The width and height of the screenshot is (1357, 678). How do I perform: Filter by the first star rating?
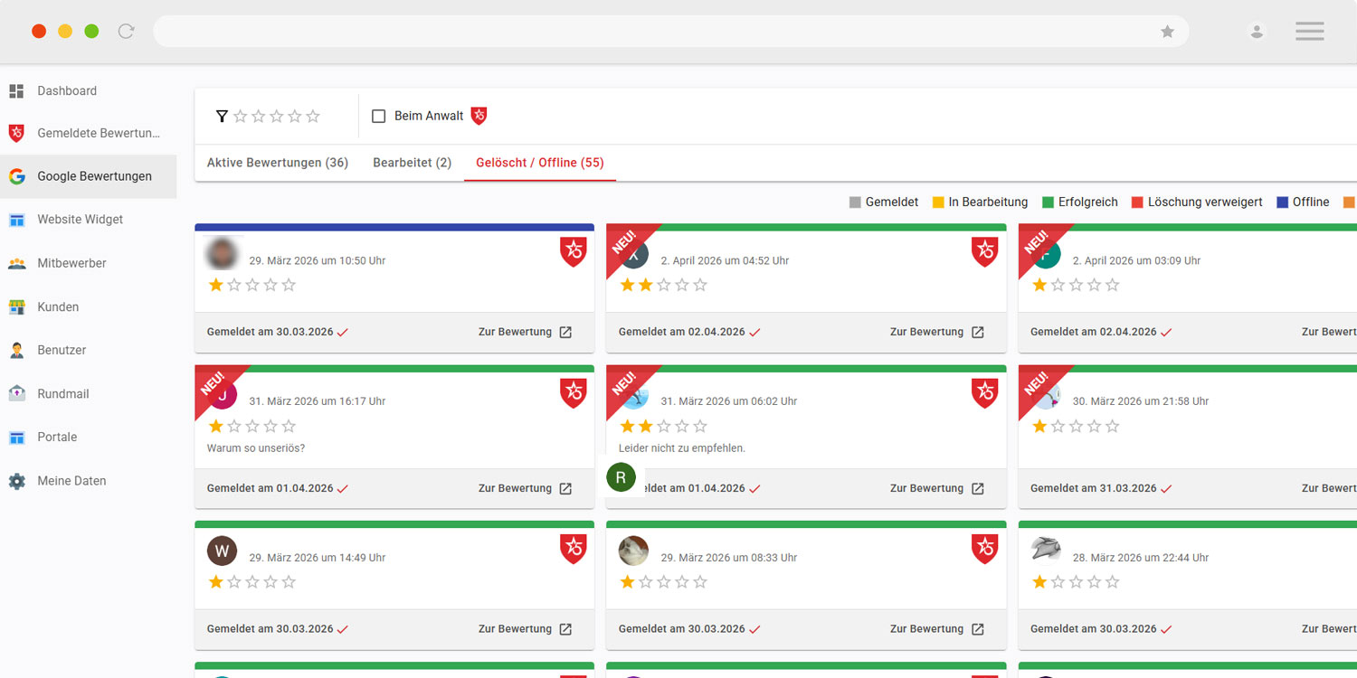(x=241, y=117)
